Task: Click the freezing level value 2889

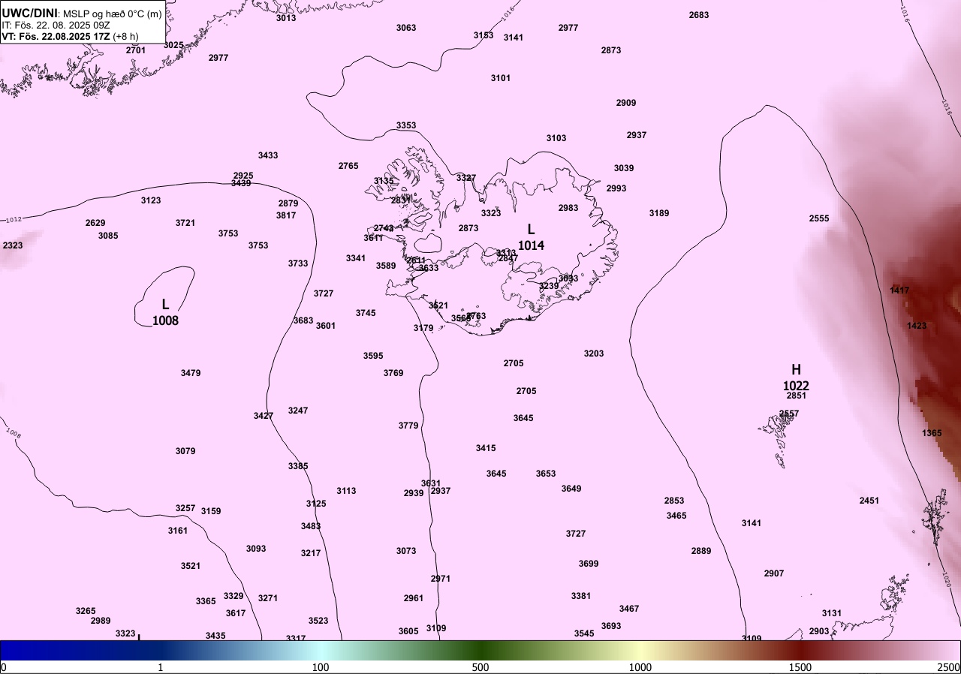Action: pyautogui.click(x=701, y=551)
